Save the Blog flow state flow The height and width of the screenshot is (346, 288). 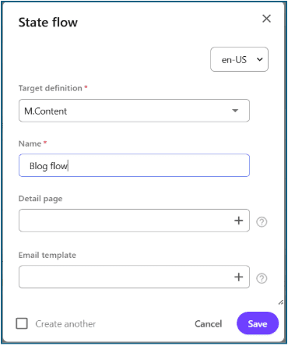(x=258, y=323)
